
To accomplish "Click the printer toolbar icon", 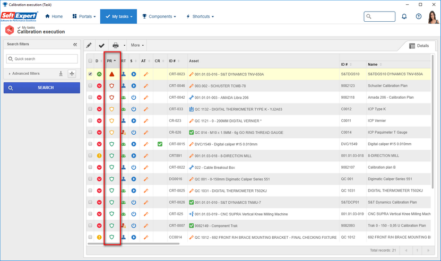I will [x=115, y=45].
